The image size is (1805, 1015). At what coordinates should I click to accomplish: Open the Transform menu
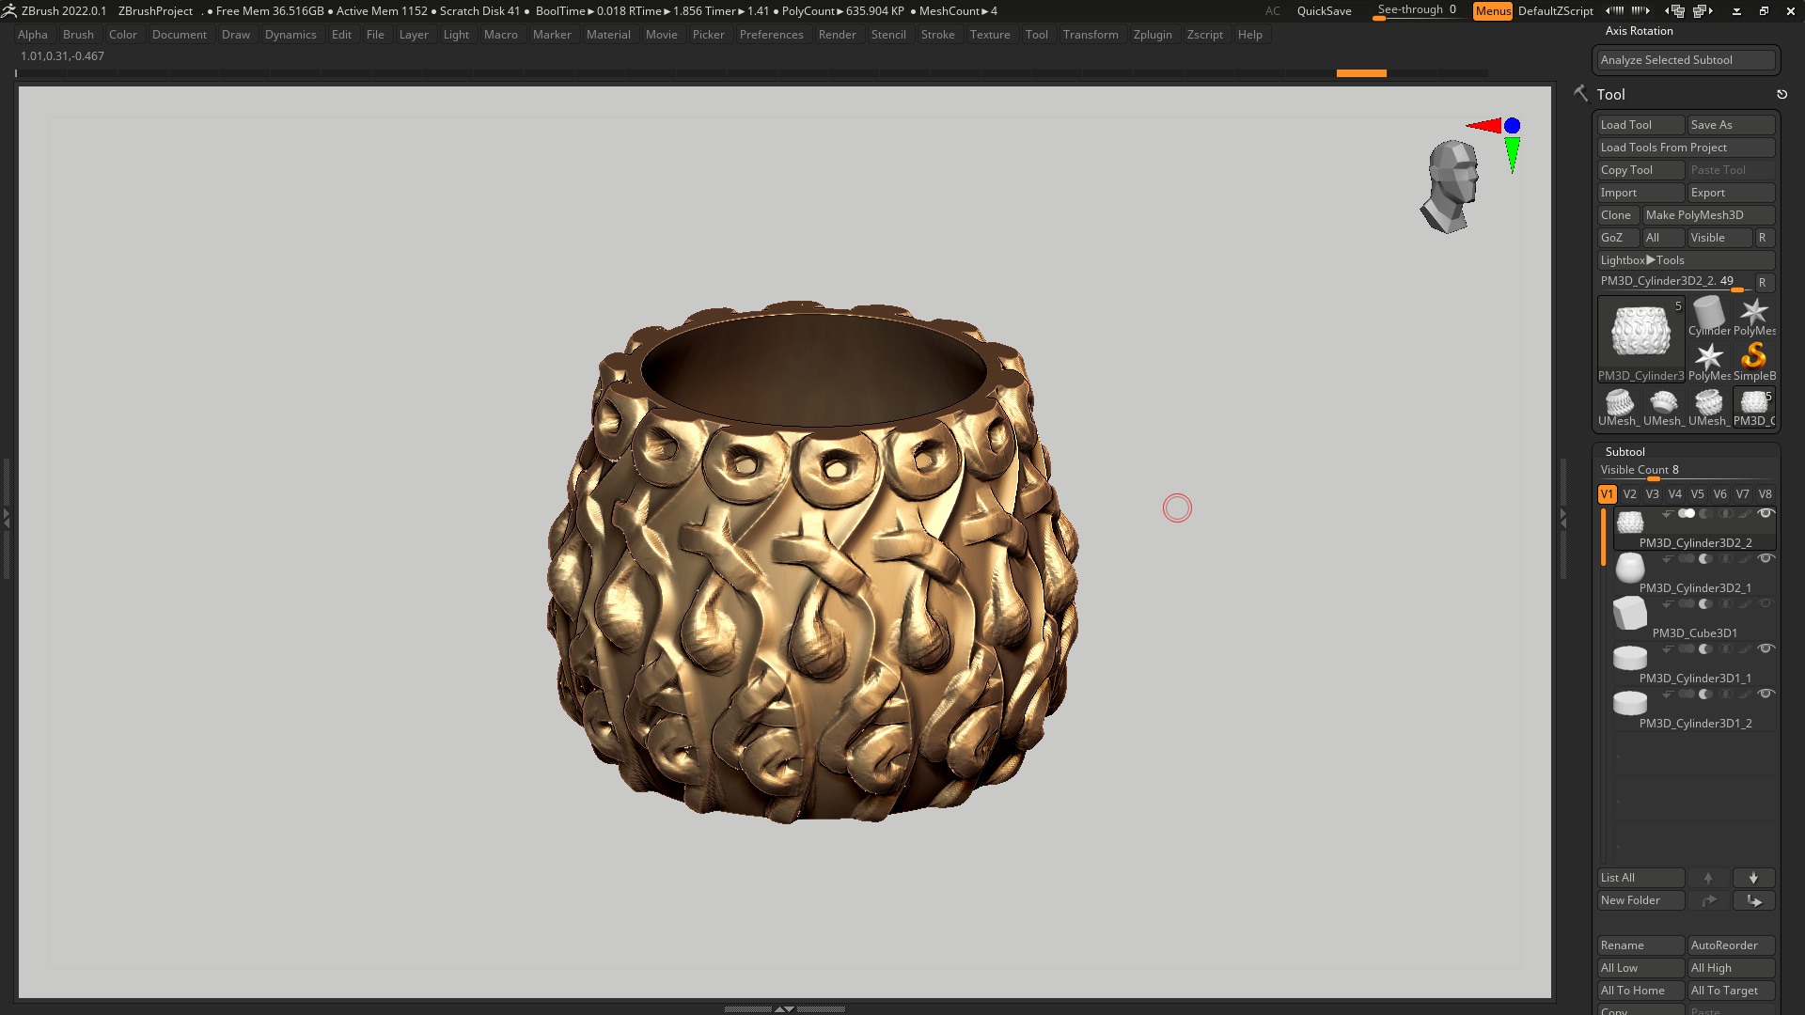[1091, 35]
